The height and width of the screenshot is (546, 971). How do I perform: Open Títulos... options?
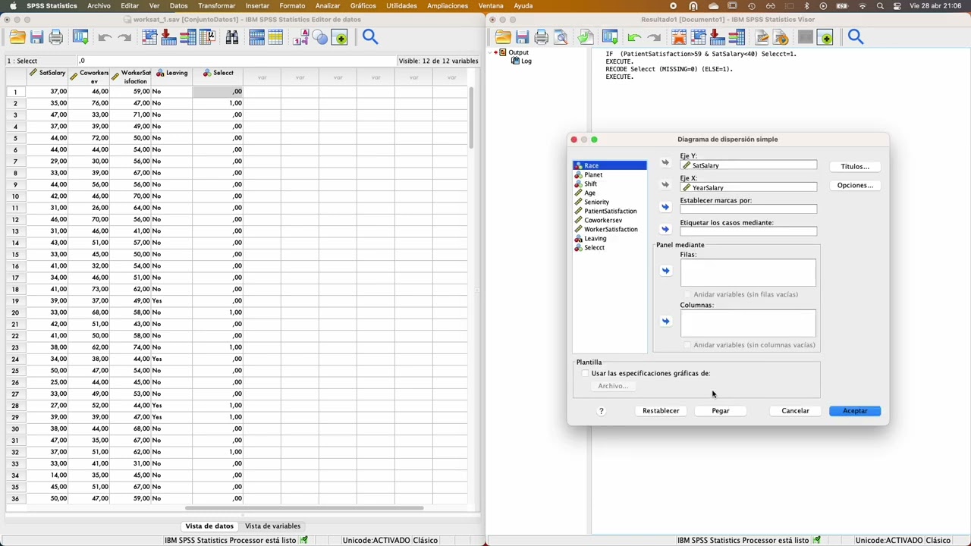click(855, 167)
